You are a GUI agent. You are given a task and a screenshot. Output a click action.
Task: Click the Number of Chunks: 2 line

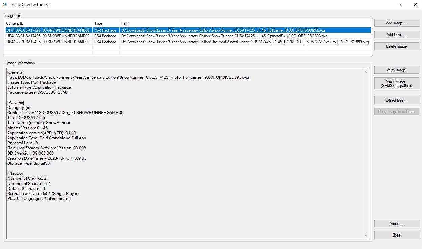(x=27, y=178)
